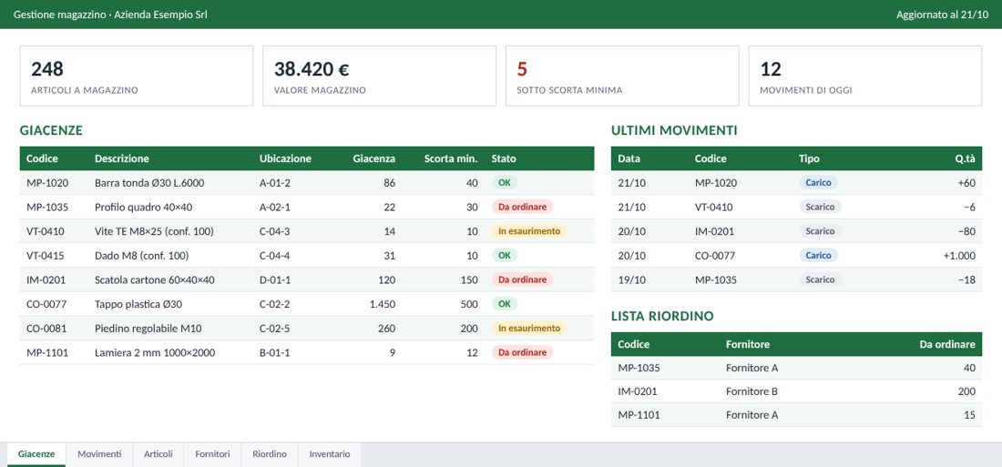
Task: Open the Articoli tab
Action: coord(158,454)
